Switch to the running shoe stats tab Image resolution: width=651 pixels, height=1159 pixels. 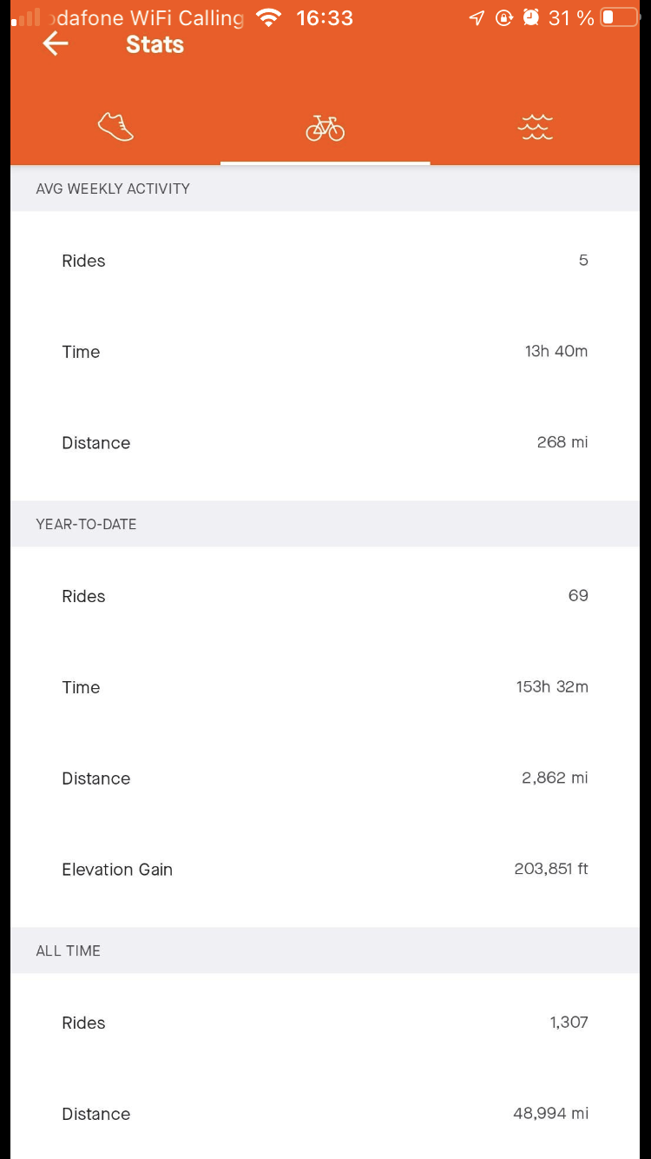pyautogui.click(x=115, y=127)
